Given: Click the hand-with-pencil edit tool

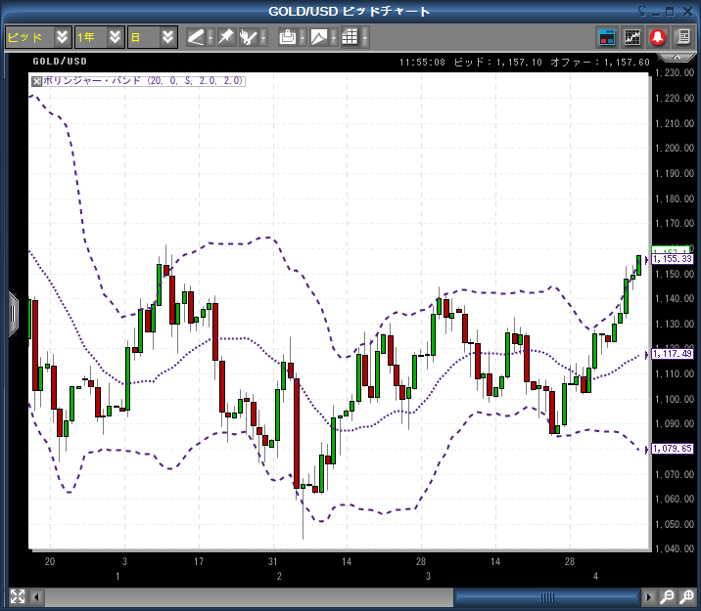Looking at the screenshot, I should [x=251, y=37].
